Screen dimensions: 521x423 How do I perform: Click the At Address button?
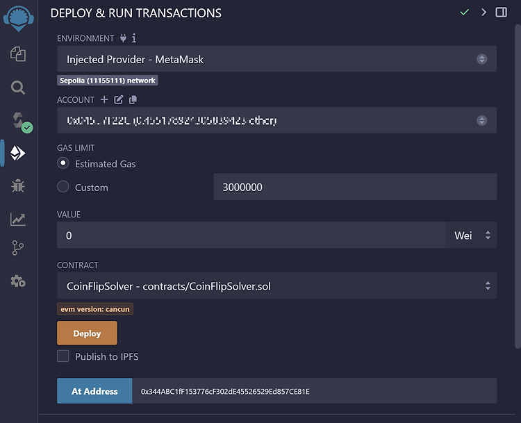(94, 391)
